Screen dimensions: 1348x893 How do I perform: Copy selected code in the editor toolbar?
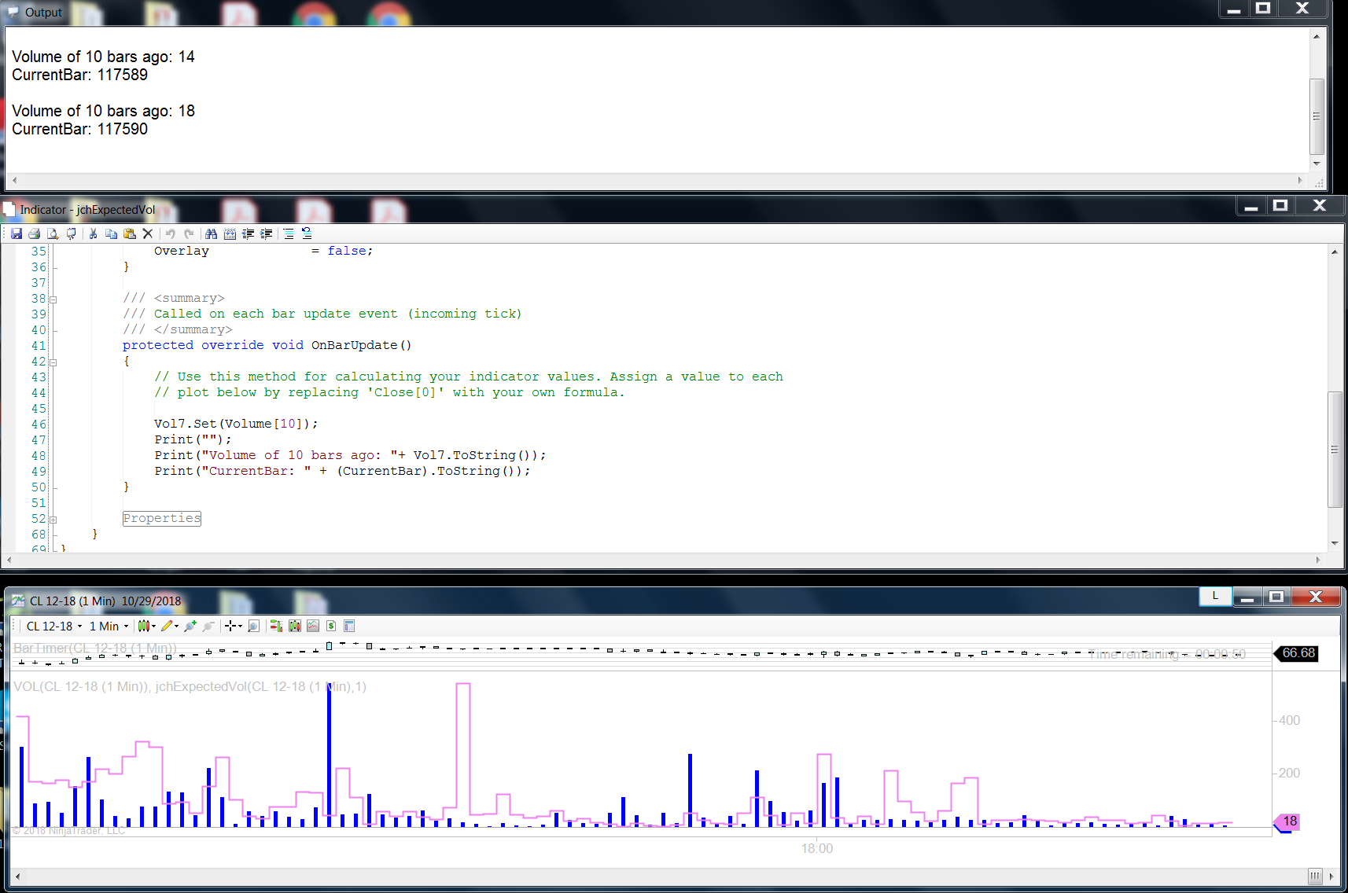click(x=111, y=233)
